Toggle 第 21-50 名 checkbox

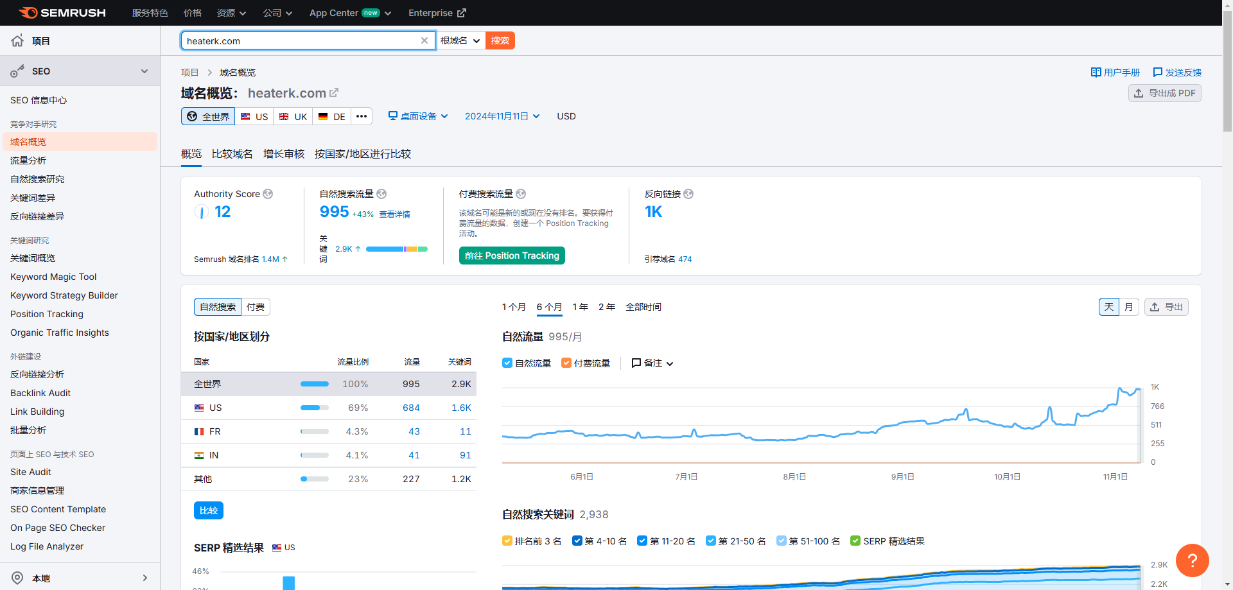coord(711,541)
